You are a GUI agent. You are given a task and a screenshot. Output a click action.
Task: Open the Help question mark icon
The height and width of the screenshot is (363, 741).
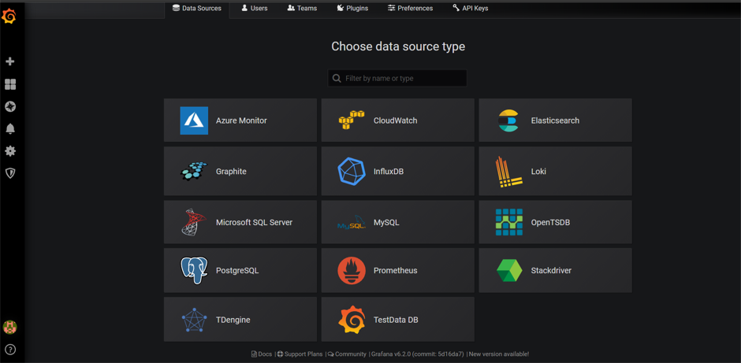coord(10,350)
